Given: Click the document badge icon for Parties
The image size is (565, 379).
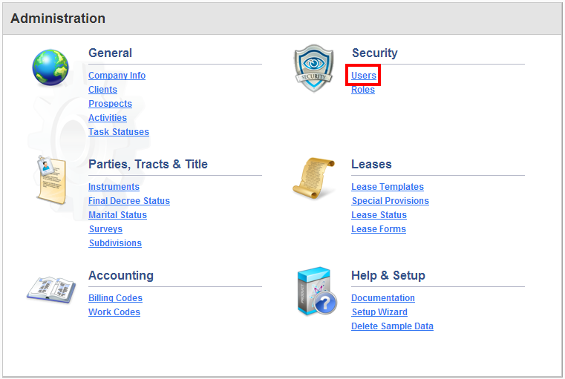Looking at the screenshot, I should [x=51, y=180].
